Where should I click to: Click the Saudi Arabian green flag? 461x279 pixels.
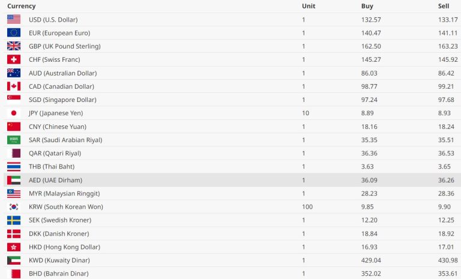tap(14, 140)
